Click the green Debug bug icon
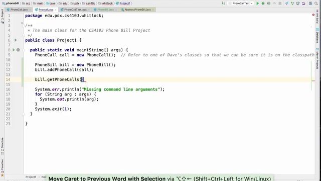 click(263, 4)
